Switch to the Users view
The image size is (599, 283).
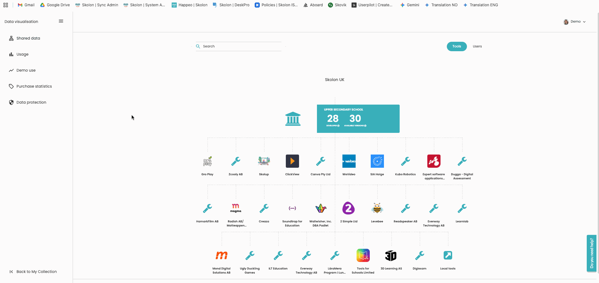point(477,46)
